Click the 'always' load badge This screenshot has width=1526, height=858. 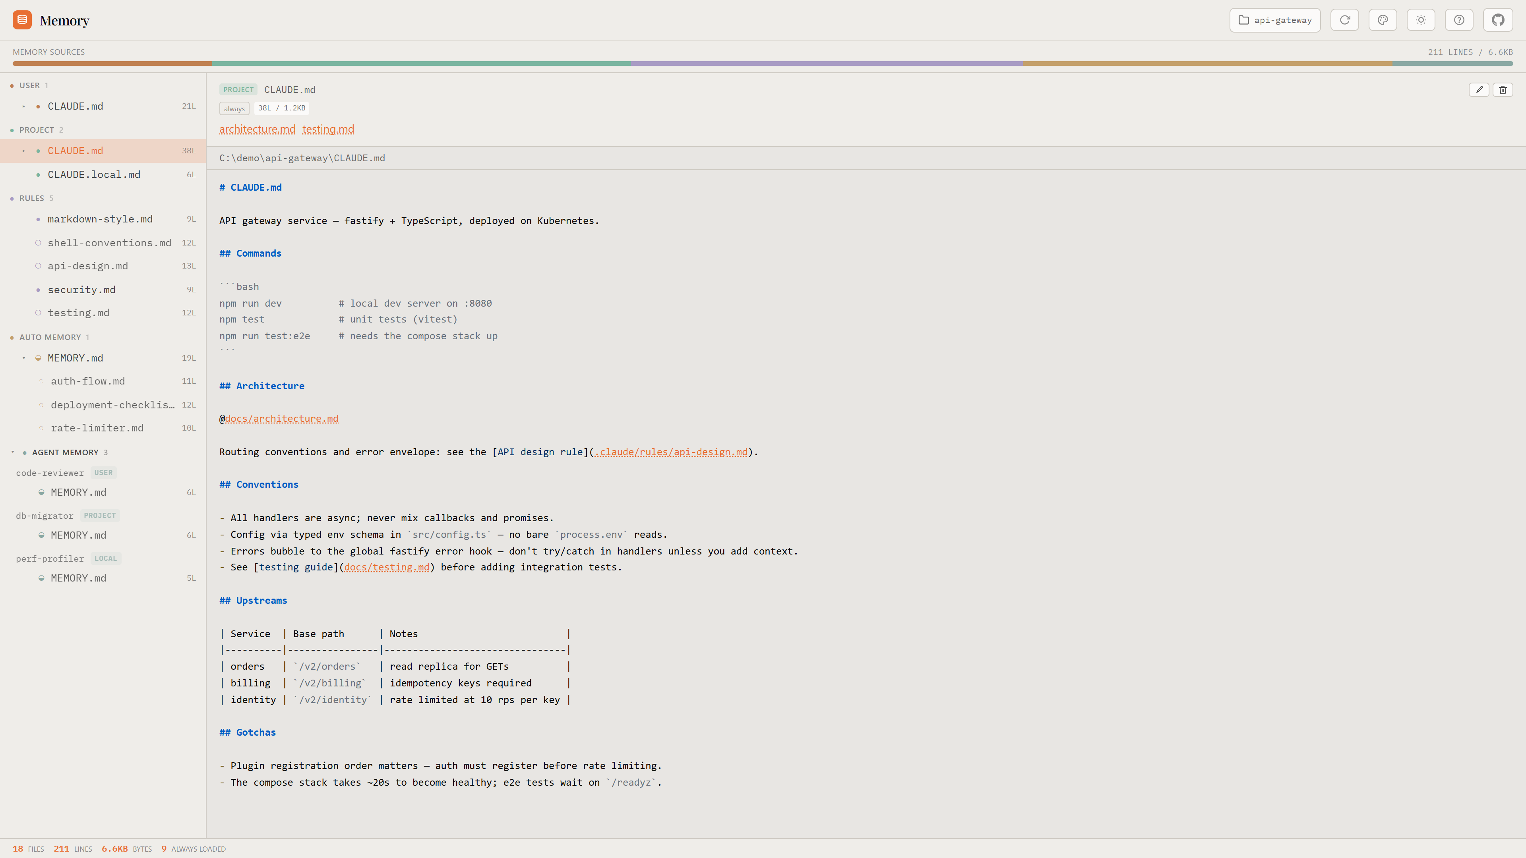pos(234,108)
